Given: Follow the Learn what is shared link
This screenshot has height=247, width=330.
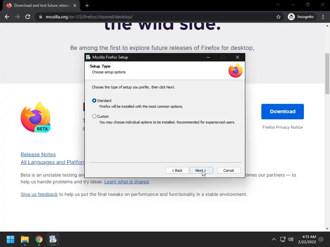Looking at the screenshot, I should tap(126, 182).
